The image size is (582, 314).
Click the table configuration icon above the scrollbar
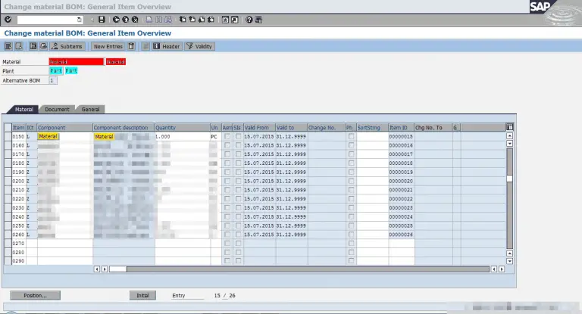coord(510,127)
